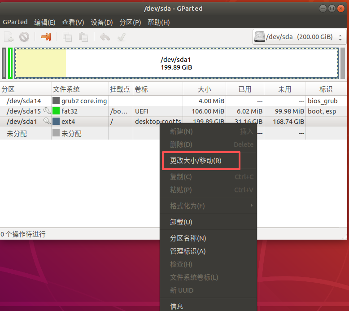Click the gray unallocated strip in disk map

click(x=343, y=63)
